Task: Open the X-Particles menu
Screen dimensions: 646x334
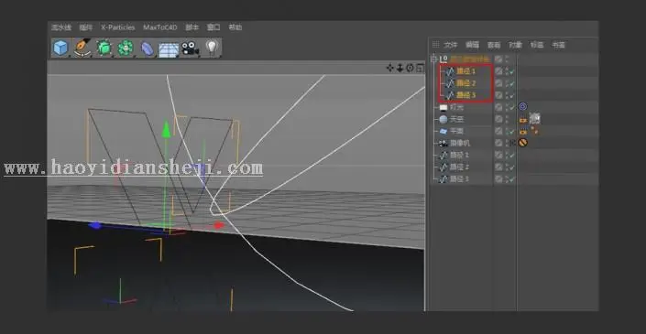Action: [118, 27]
